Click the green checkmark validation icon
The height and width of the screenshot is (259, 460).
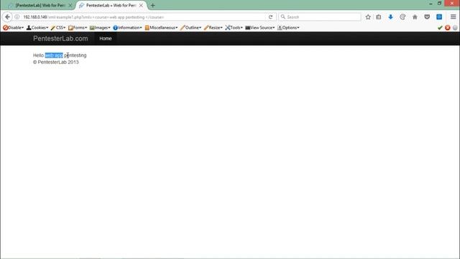click(440, 27)
